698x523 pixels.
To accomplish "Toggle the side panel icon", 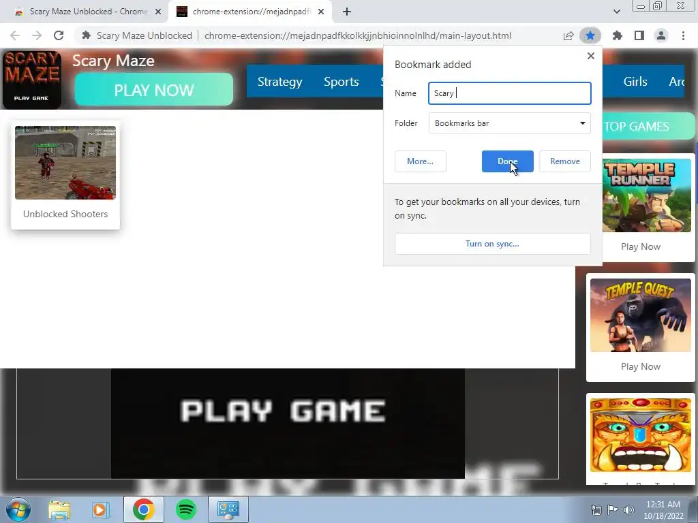I will point(639,35).
